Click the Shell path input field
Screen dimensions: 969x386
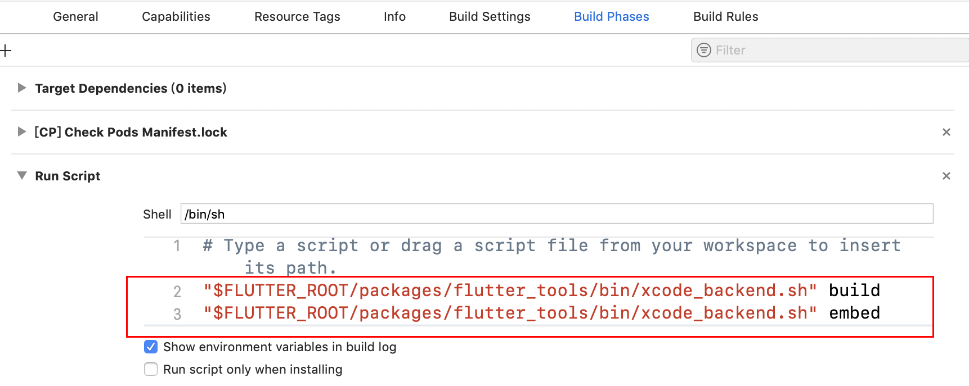click(x=556, y=214)
